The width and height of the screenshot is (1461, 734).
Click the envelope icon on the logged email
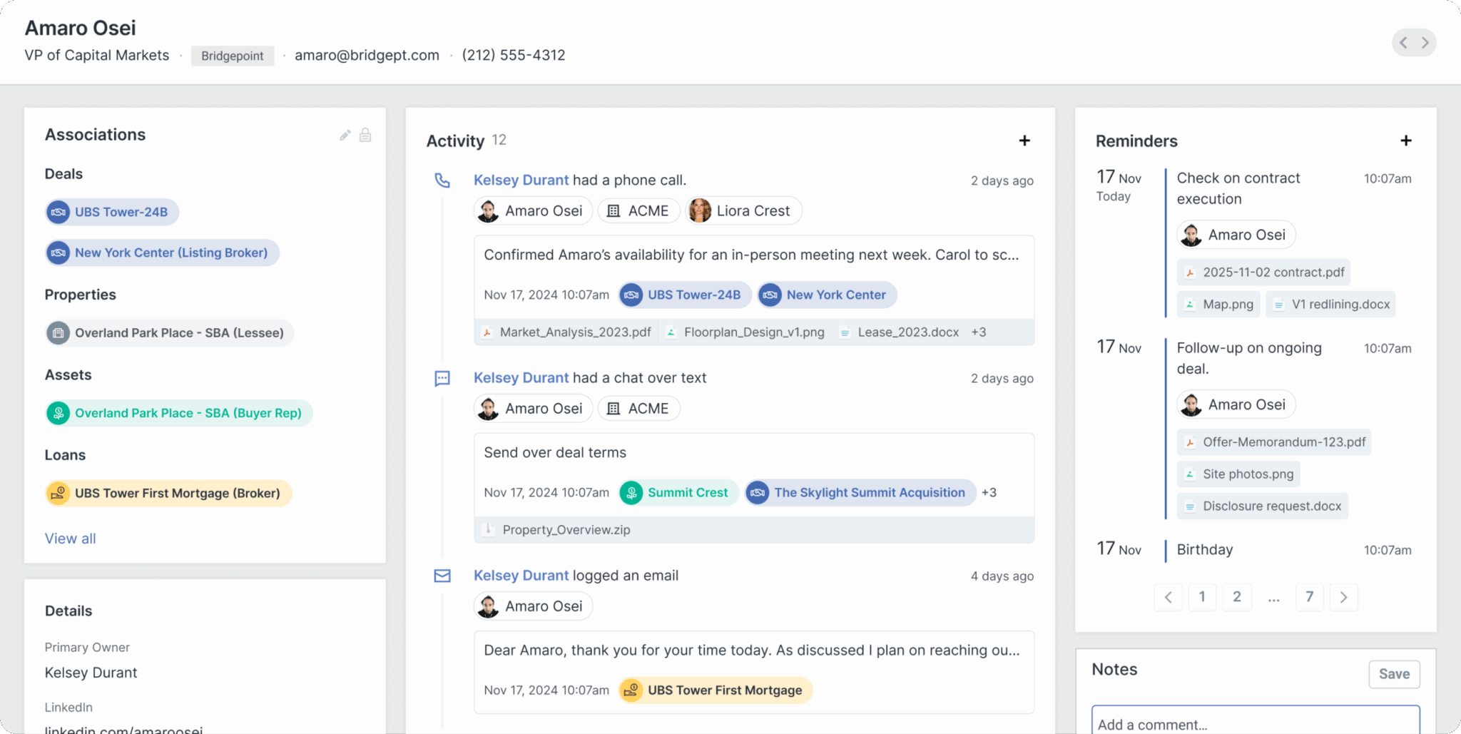coord(442,576)
